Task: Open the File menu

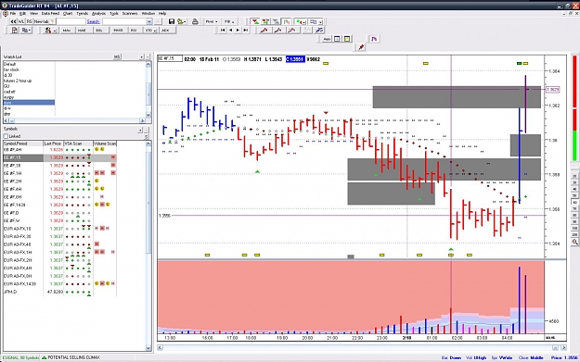Action: tap(13, 13)
